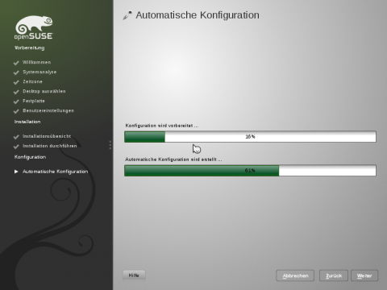This screenshot has height=290, width=387.
Task: Select the Zeitzone step in the sidebar
Action: [x=32, y=81]
